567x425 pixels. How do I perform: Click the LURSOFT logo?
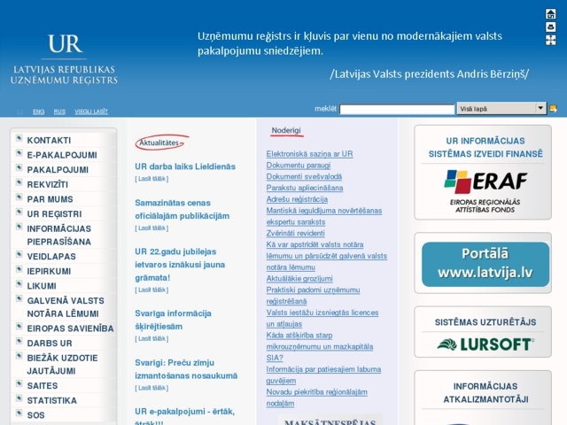(485, 344)
